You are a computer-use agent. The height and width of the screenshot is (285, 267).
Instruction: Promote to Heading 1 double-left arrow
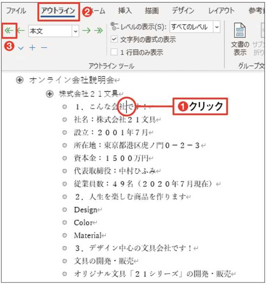point(9,30)
